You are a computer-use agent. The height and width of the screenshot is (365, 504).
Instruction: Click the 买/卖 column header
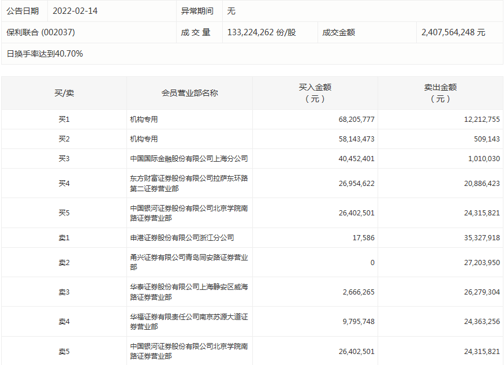(x=64, y=93)
